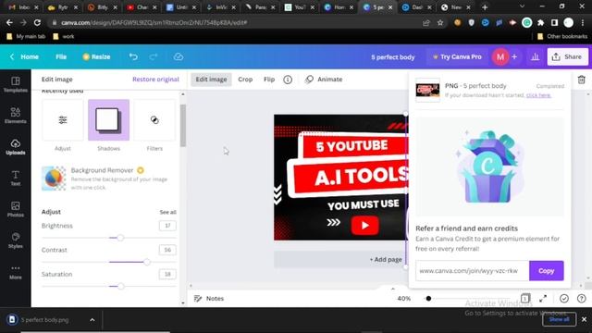
Task: Click the trash delete icon
Action: [x=582, y=80]
